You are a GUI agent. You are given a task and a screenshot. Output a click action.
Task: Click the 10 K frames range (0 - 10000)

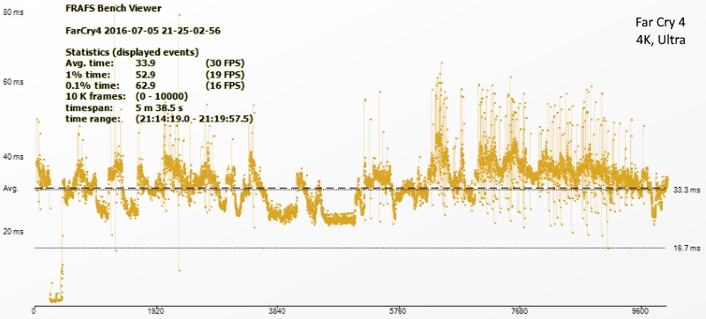pyautogui.click(x=161, y=97)
